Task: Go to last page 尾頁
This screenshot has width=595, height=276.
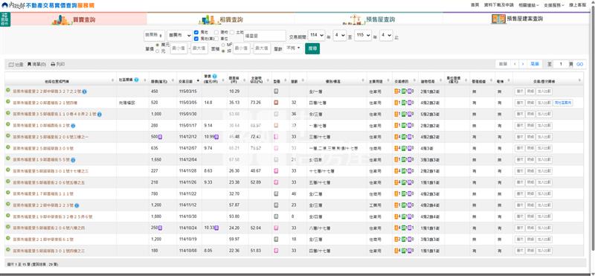Action: 534,64
